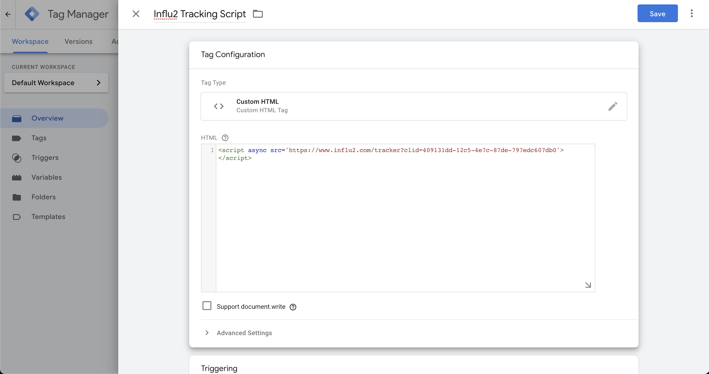Enable the Support document.write checkbox
Image resolution: width=709 pixels, height=374 pixels.
[207, 306]
